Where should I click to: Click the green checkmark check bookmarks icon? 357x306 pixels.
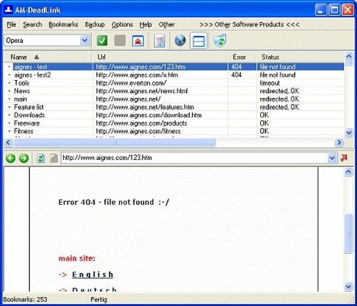tap(102, 41)
